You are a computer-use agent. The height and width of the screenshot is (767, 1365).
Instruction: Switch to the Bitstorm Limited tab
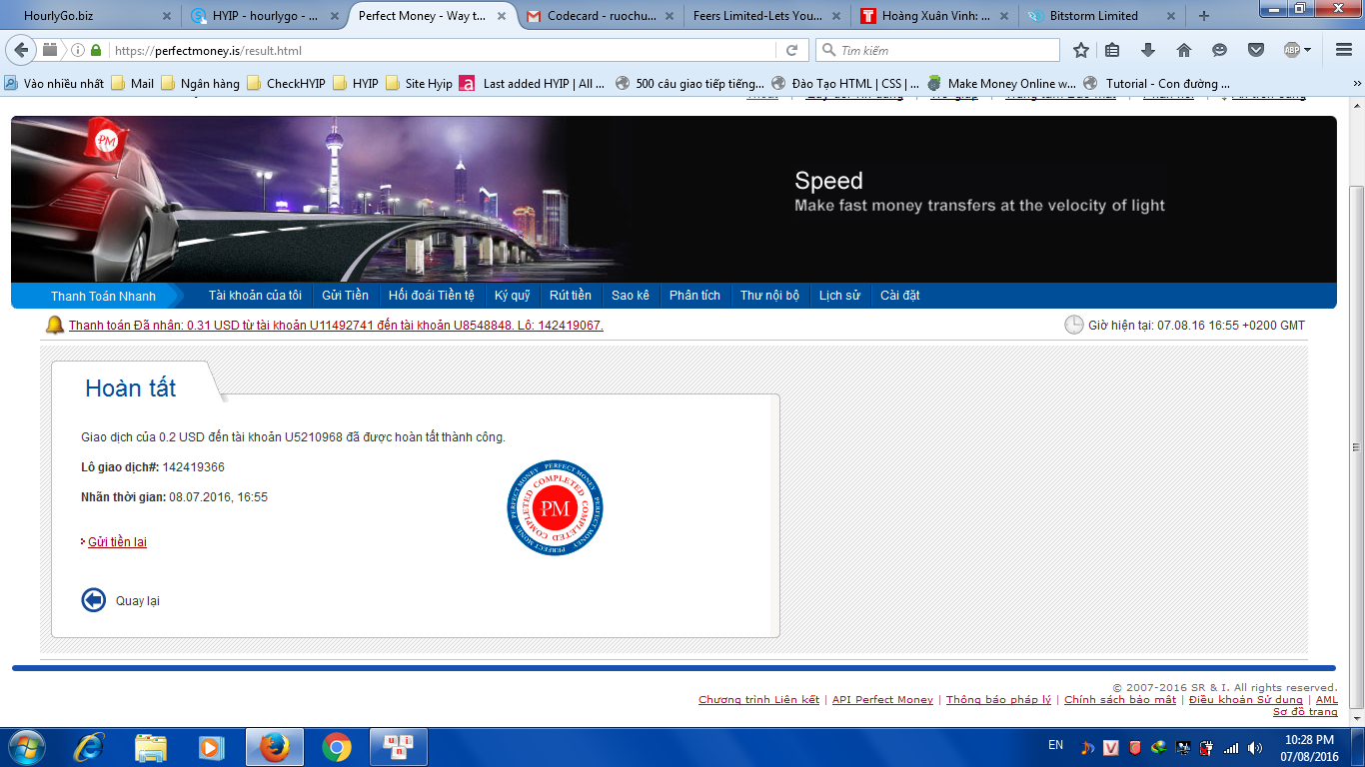click(x=1103, y=16)
